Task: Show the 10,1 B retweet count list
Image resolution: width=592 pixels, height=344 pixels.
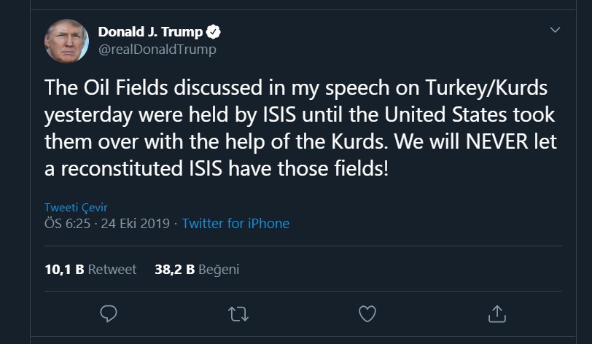Action: pos(64,269)
